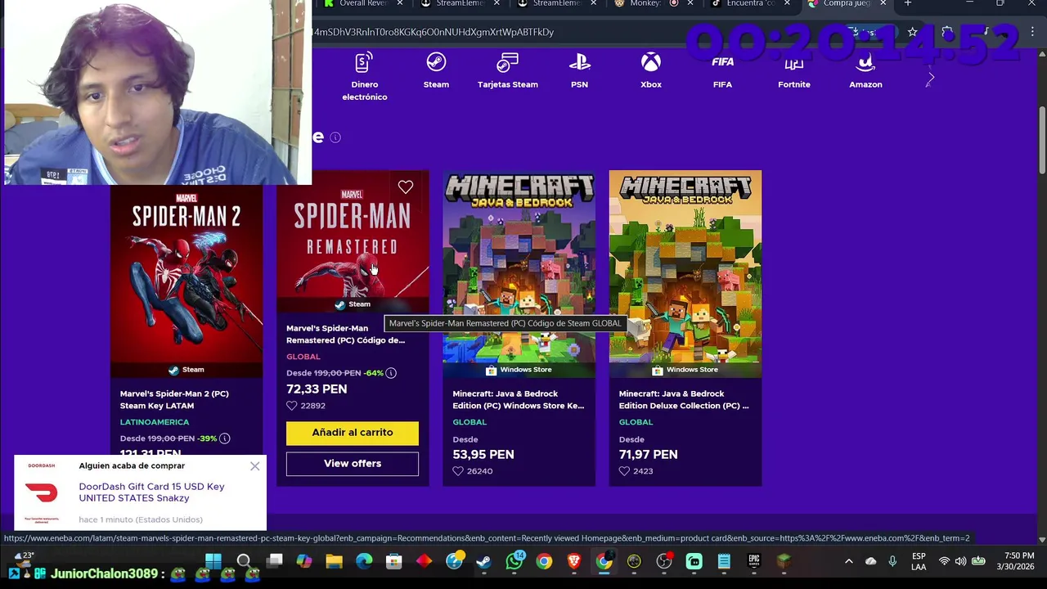Screen dimensions: 1047x589
Task: Open a new browser tab
Action: pyautogui.click(x=907, y=3)
